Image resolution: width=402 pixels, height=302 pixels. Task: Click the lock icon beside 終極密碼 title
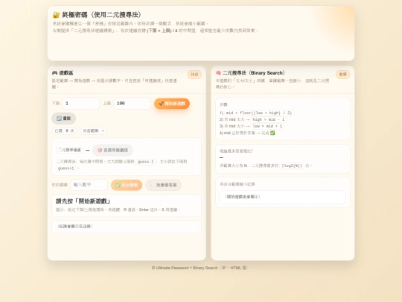(56, 15)
